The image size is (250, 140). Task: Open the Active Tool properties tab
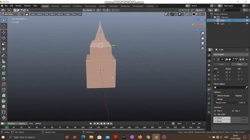pos(209,55)
